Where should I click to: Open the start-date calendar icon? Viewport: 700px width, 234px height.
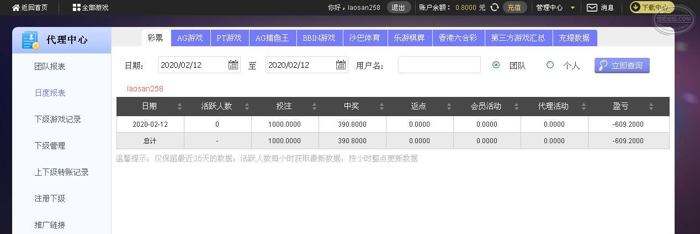233,65
